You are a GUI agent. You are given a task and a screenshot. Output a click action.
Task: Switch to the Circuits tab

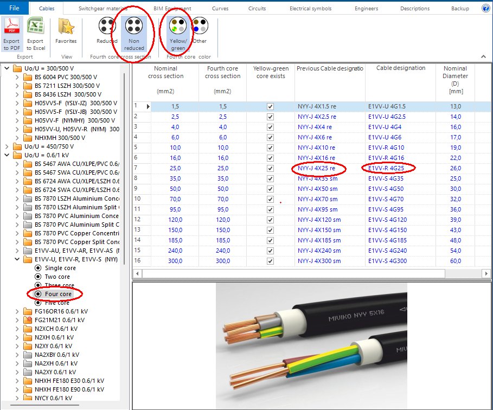[x=257, y=8]
